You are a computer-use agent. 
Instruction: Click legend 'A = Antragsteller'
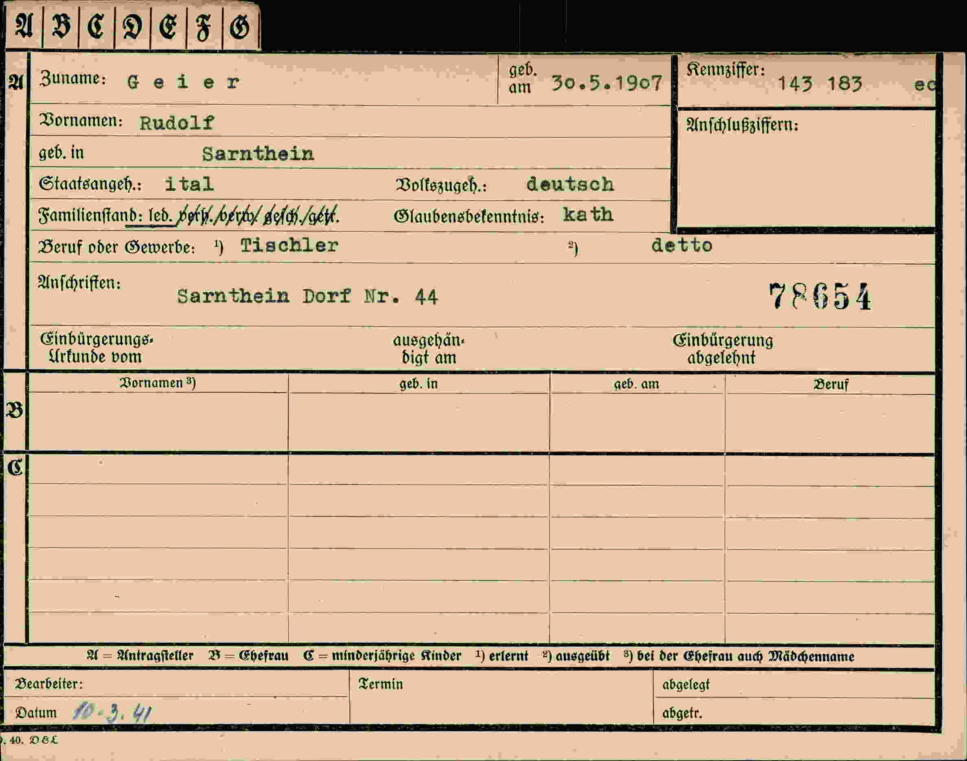[x=140, y=656]
